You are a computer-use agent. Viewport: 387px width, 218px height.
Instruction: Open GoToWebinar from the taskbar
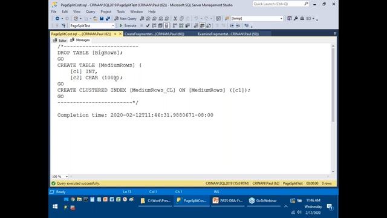[263, 200]
